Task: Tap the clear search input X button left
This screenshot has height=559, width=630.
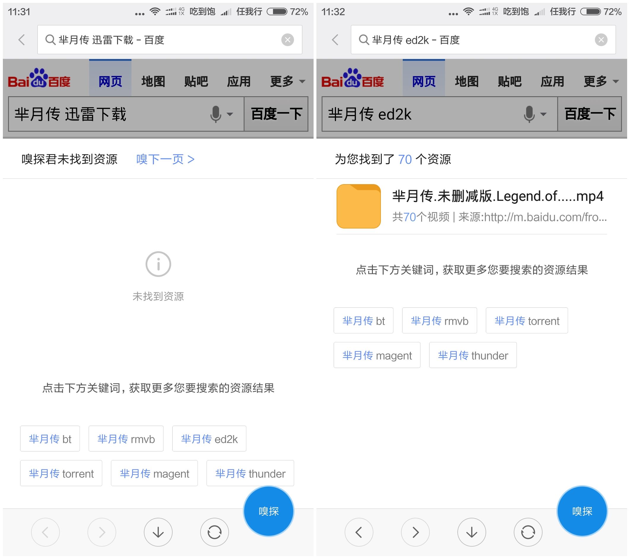Action: 291,40
